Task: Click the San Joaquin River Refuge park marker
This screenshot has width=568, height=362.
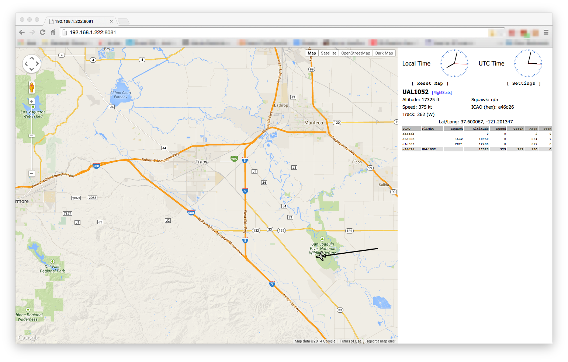Action: (x=322, y=239)
